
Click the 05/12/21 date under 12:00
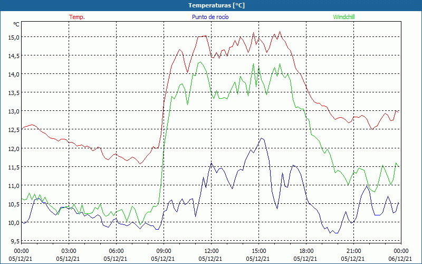(210, 259)
